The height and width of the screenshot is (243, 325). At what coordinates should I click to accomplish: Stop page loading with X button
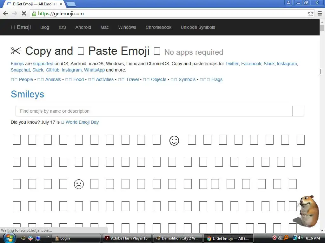click(24, 14)
